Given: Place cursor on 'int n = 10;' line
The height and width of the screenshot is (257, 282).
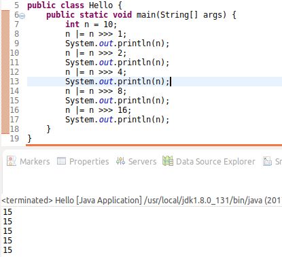Looking at the screenshot, I should click(x=91, y=24).
